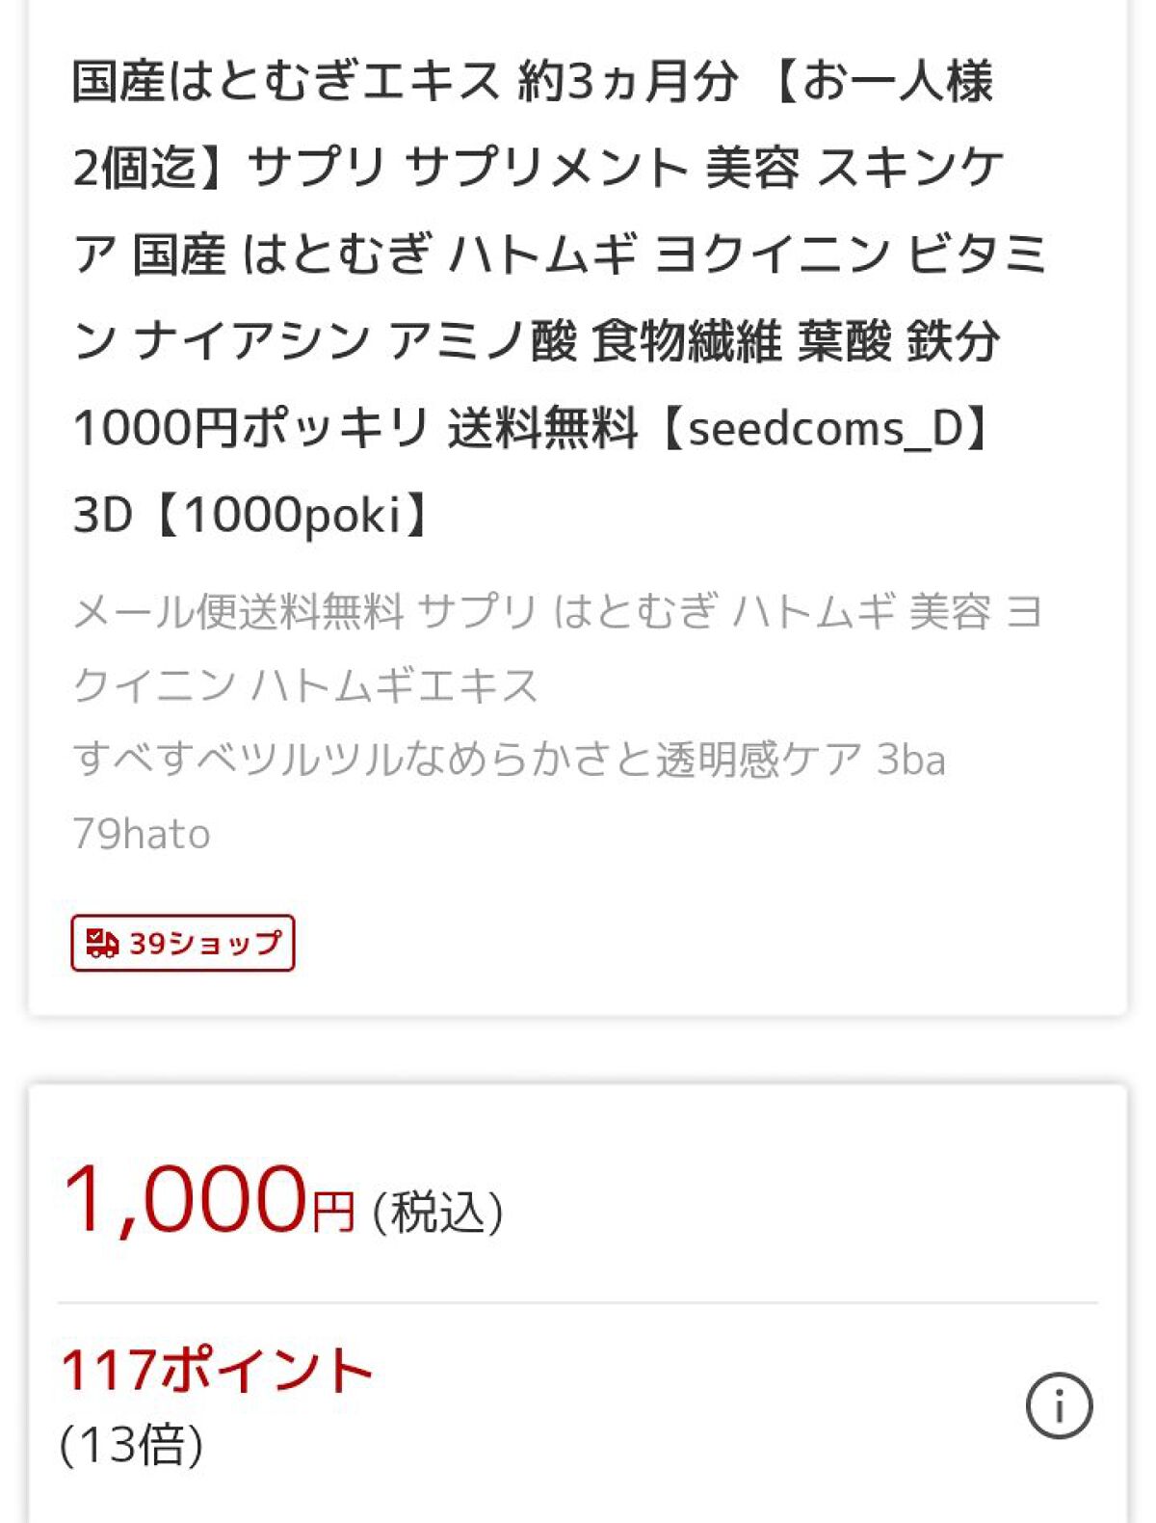Click the 食物繊維 keyword in title
This screenshot has width=1156, height=1523.
[x=686, y=341]
